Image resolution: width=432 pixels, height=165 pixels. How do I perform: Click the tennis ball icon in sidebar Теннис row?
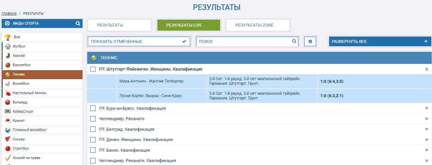point(8,75)
